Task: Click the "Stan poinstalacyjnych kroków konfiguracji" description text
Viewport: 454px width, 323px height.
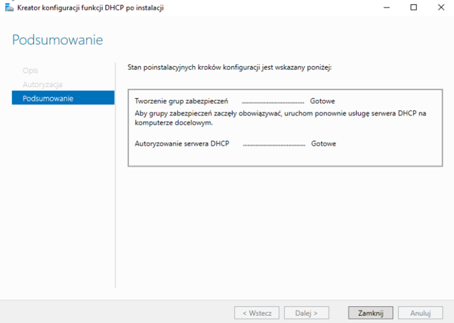Action: pos(229,68)
